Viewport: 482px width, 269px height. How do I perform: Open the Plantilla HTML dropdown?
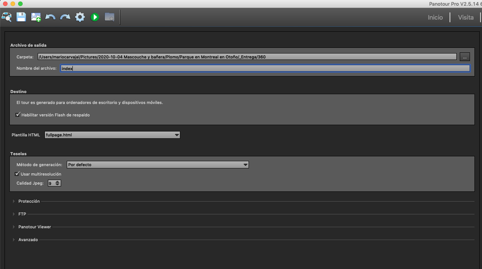coord(112,135)
